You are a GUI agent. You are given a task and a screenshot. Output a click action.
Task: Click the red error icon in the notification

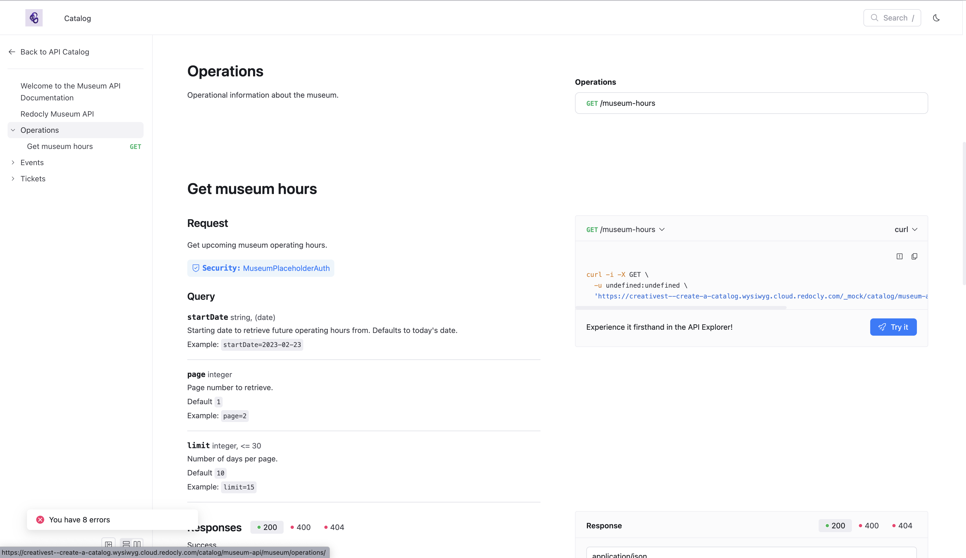pyautogui.click(x=40, y=520)
